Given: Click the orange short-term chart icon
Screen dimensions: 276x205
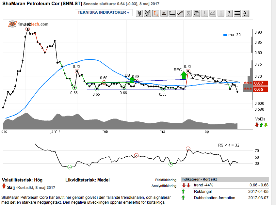Looking at the screenshot, I should click(156, 13).
